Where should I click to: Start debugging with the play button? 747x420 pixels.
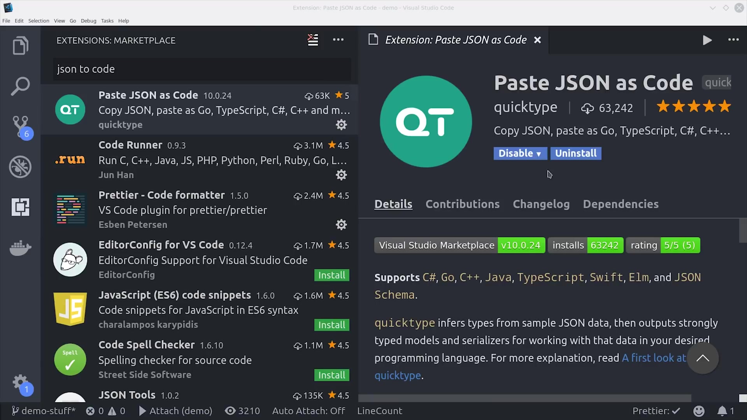(x=707, y=40)
